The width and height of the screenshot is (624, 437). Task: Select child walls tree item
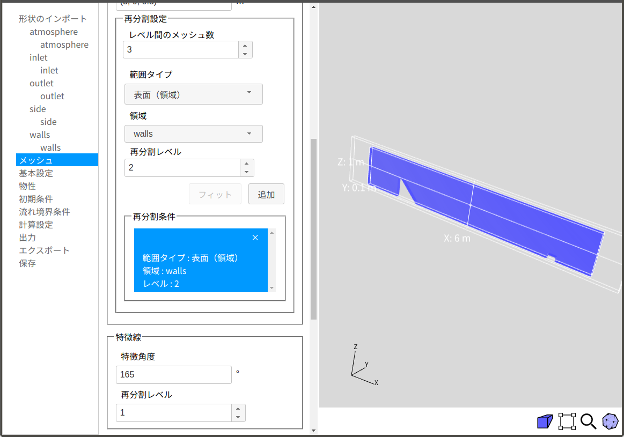pos(50,147)
